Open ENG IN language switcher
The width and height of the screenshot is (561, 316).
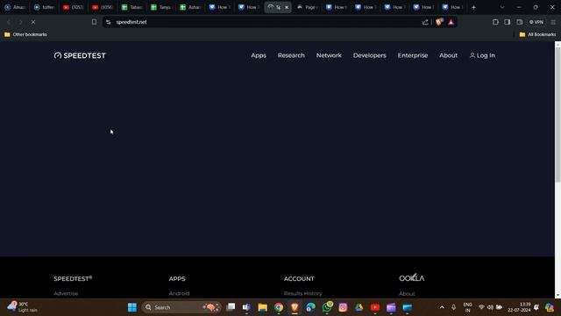[x=467, y=307]
